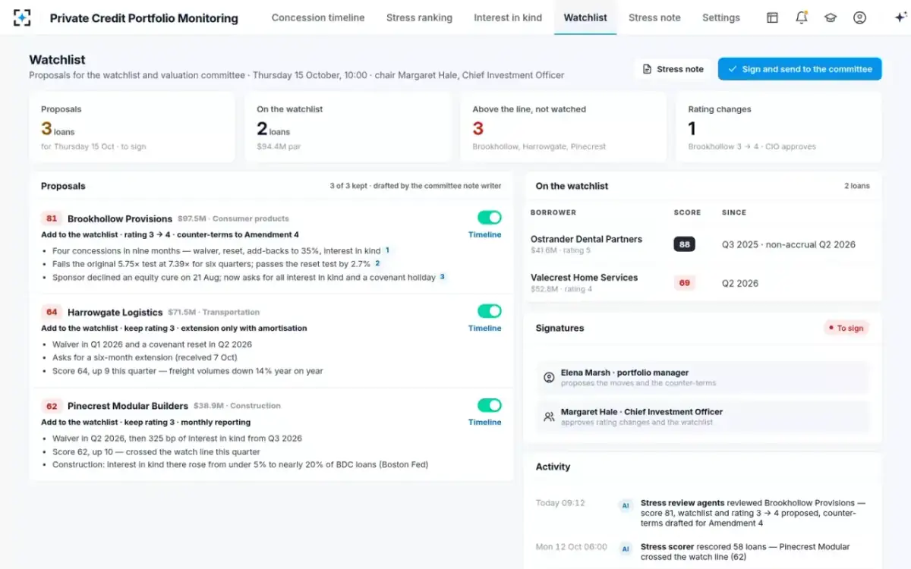
Task: Open the notifications bell
Action: (801, 17)
